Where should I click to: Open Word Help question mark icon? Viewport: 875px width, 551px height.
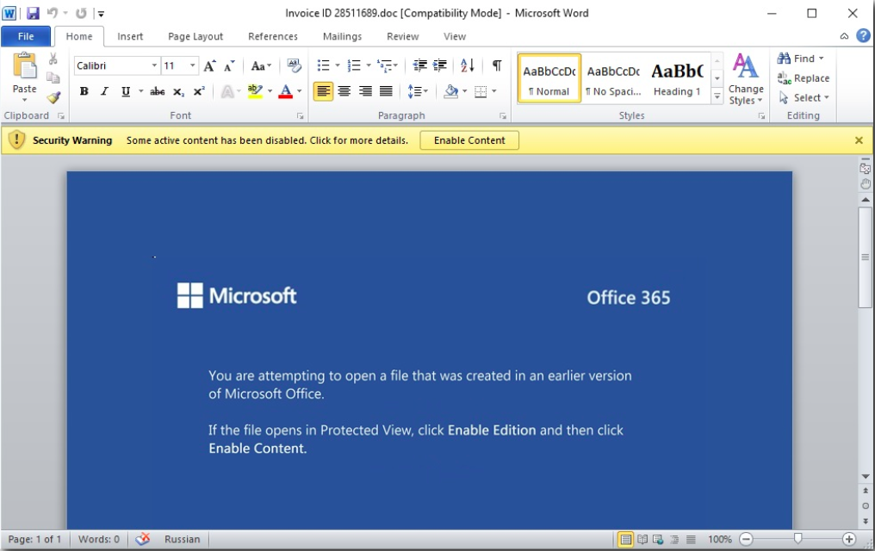click(863, 35)
